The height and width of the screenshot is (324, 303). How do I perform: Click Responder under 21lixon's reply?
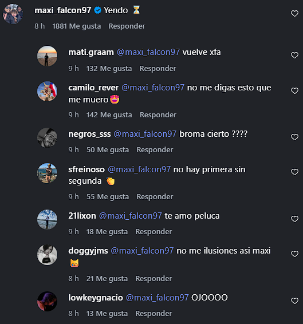pos(154,232)
